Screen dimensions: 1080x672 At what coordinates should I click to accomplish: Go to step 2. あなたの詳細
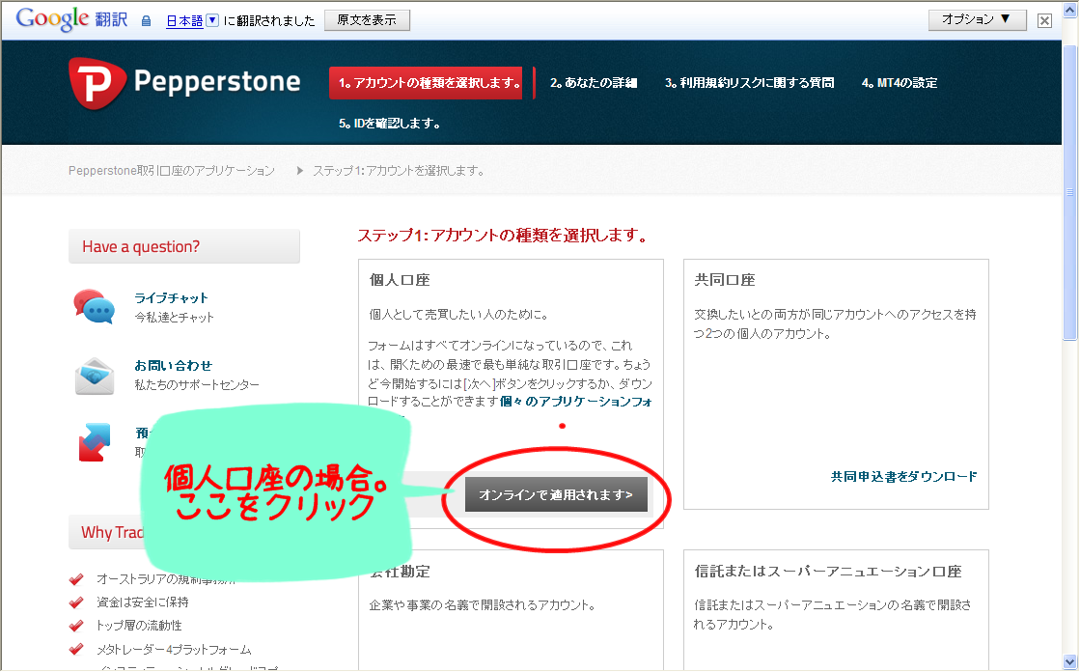(x=594, y=83)
